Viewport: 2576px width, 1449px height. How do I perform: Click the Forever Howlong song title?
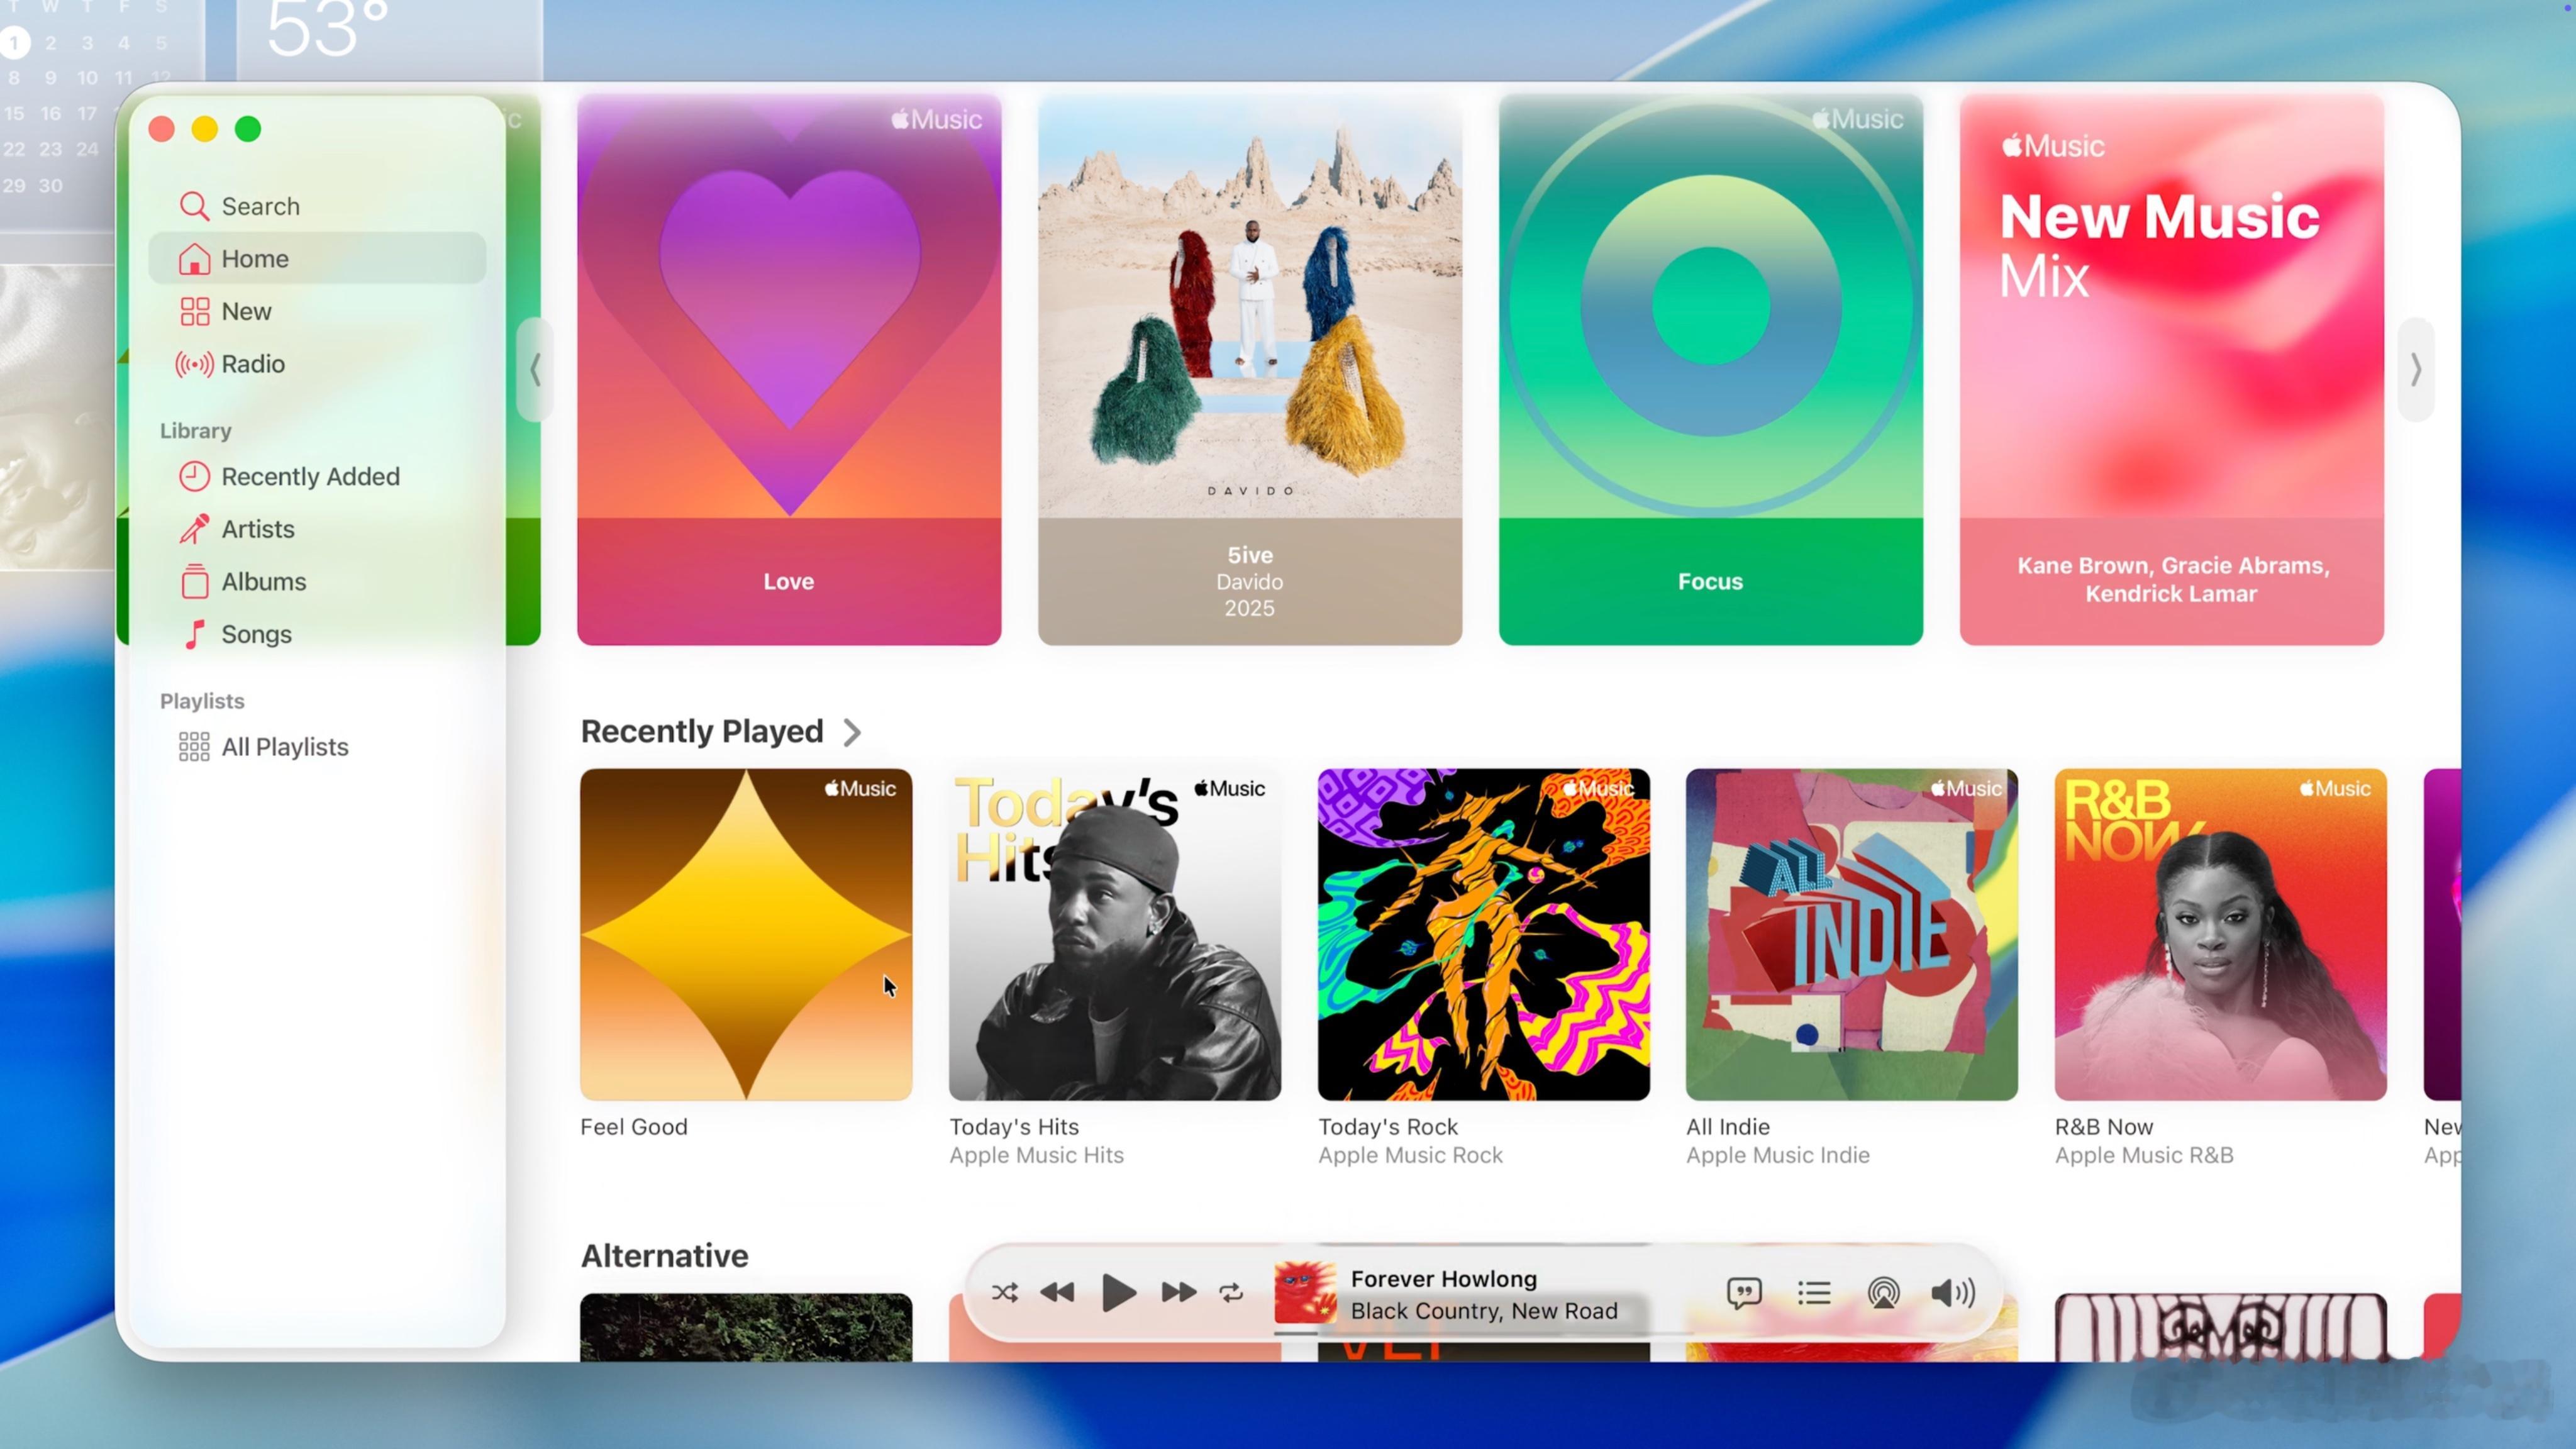(1444, 1278)
